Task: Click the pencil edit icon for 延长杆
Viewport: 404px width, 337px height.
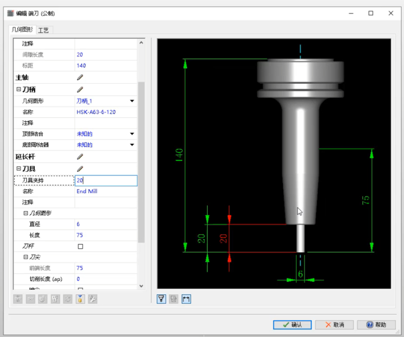Action: [80, 157]
